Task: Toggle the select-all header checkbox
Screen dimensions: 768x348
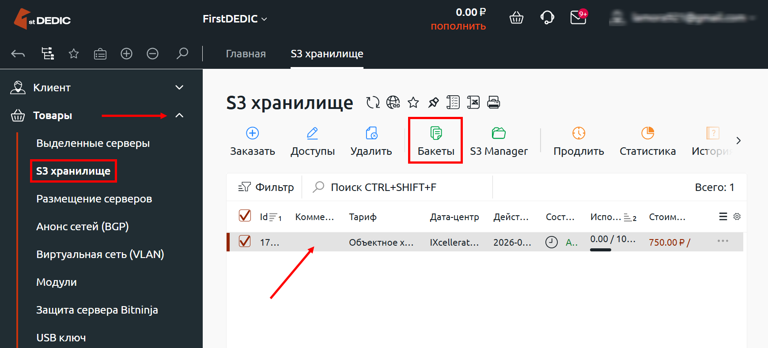Action: click(245, 216)
